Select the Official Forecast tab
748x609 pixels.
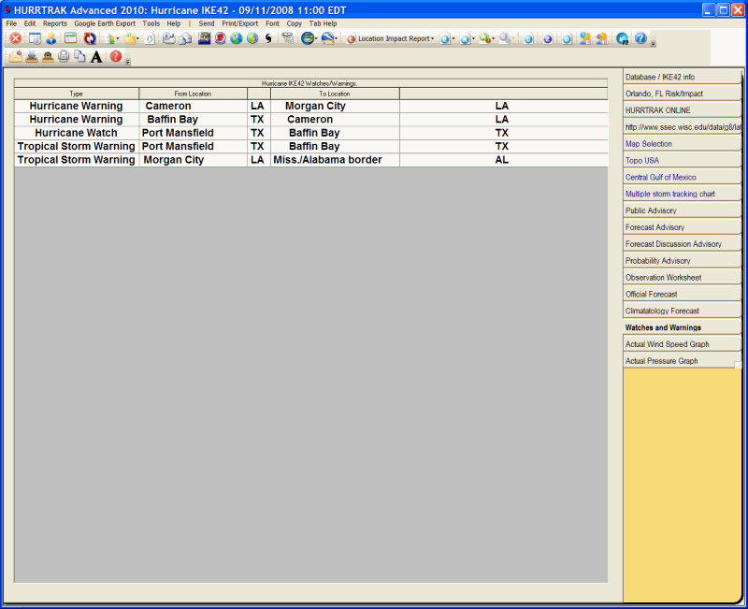click(682, 295)
